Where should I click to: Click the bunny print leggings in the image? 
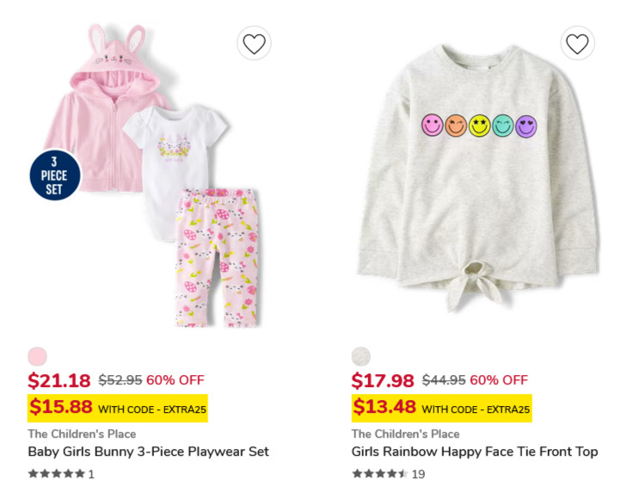pos(217,258)
